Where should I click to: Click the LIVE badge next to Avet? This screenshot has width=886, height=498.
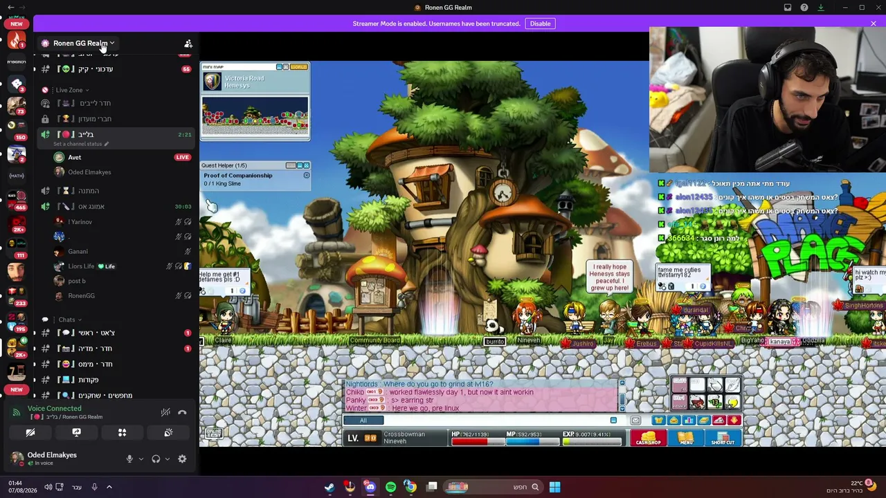pos(182,158)
